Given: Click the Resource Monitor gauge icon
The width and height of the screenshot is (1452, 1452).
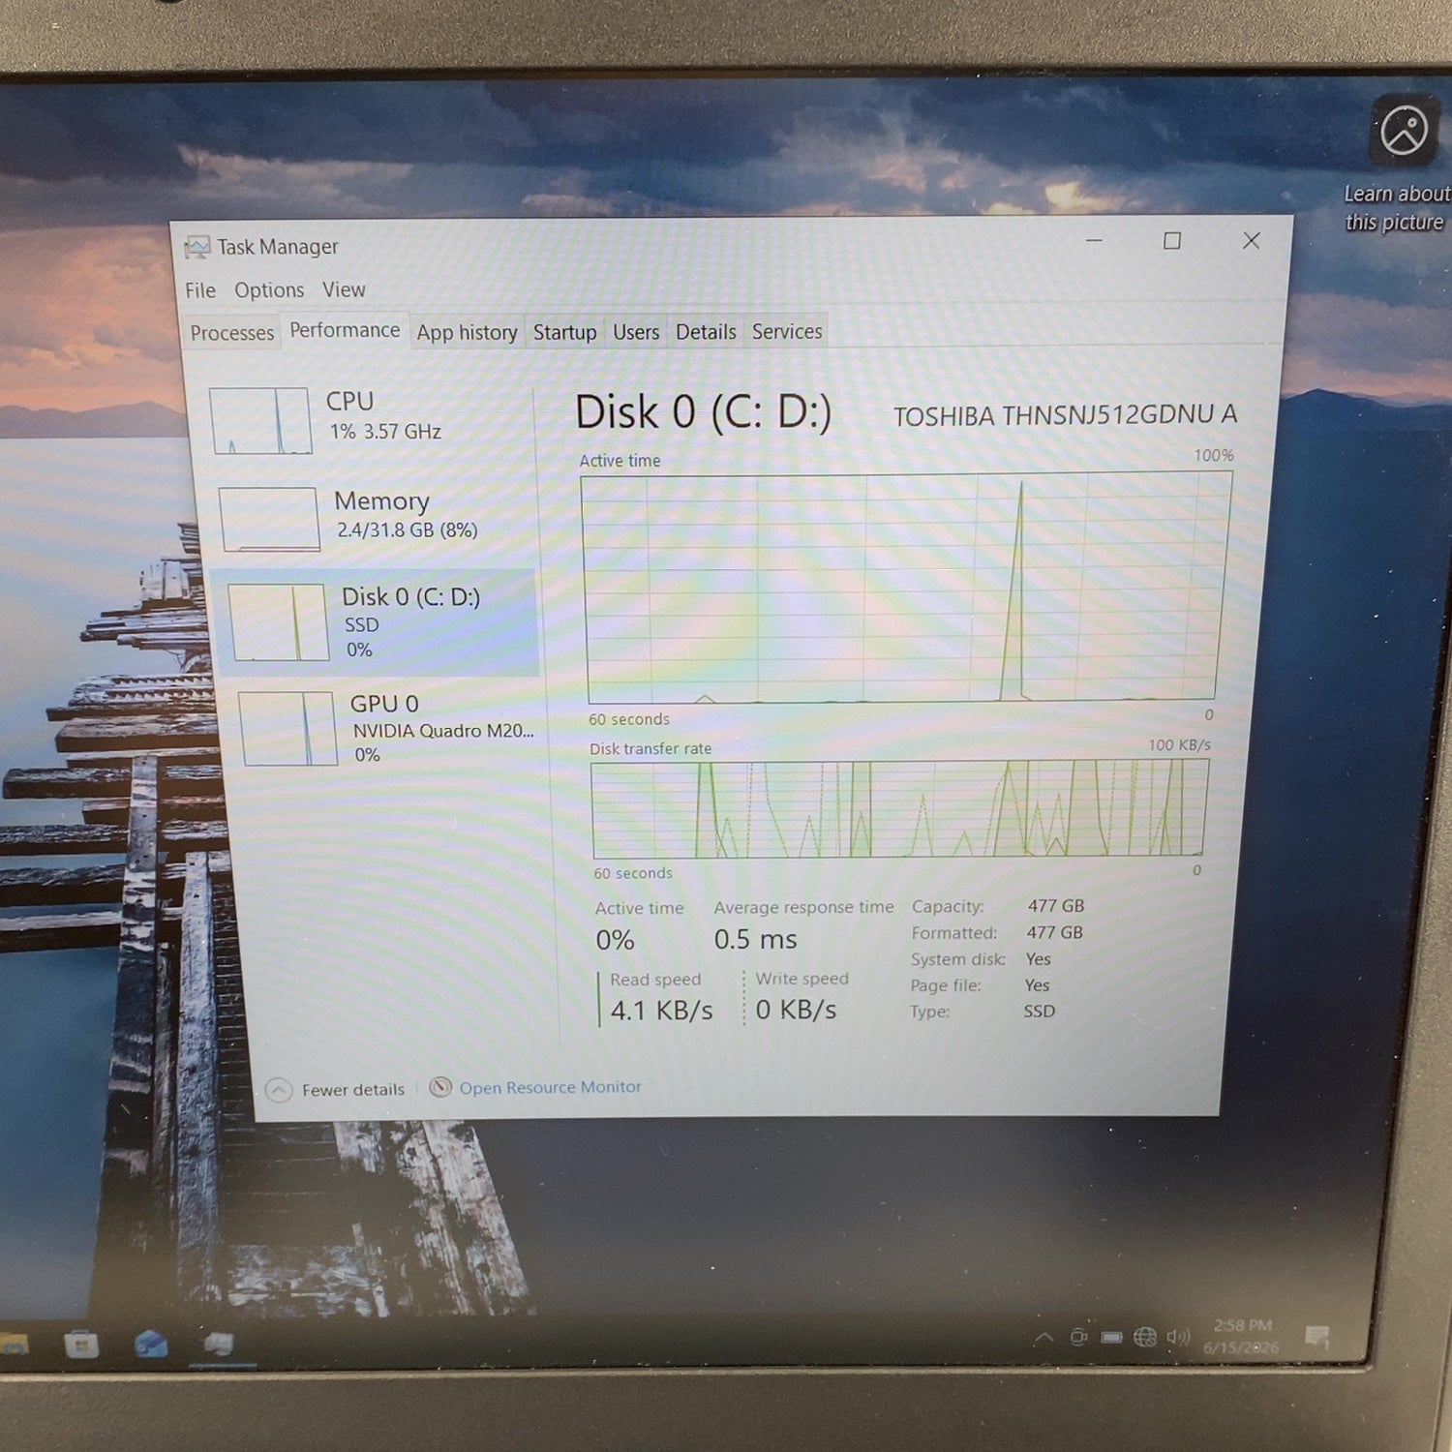Looking at the screenshot, I should pyautogui.click(x=440, y=1087).
